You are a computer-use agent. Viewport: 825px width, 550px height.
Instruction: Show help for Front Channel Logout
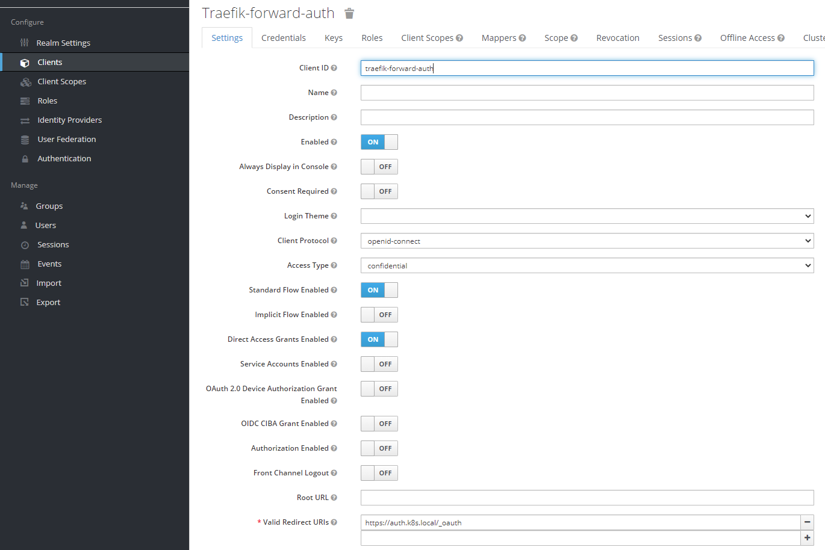click(334, 473)
